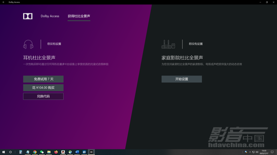Click the Dolby logo icon
The image size is (277, 155).
point(28,16)
